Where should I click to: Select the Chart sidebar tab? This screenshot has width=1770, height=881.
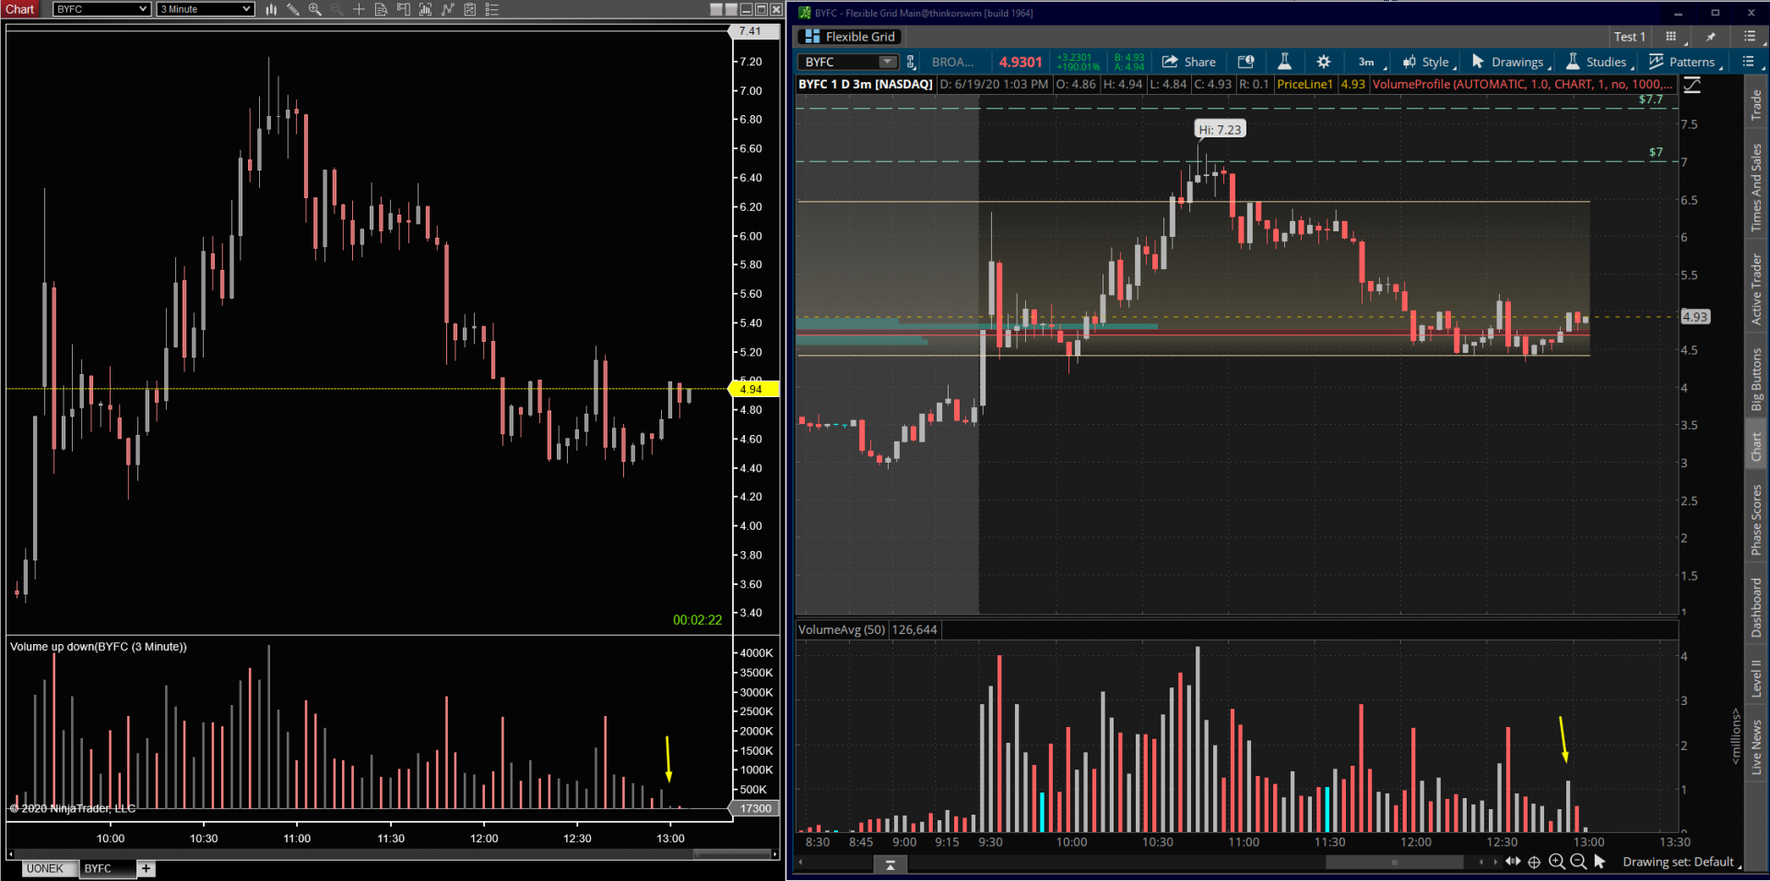coord(1755,448)
